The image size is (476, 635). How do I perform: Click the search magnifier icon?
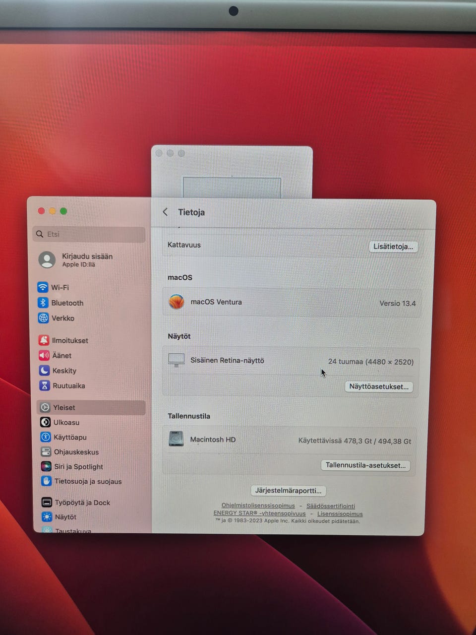pos(40,234)
